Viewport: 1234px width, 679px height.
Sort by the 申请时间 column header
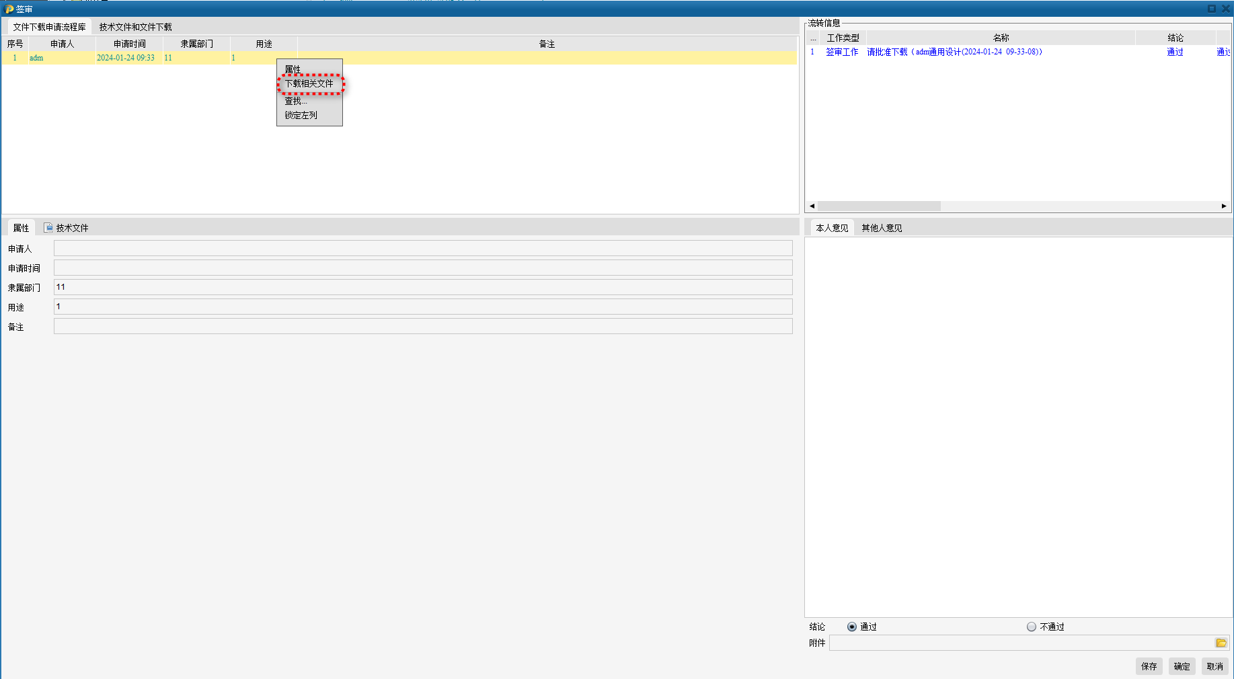pyautogui.click(x=129, y=44)
